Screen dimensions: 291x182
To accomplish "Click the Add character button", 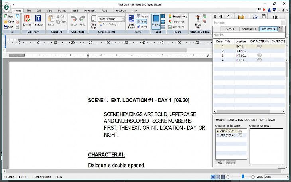I will 220,162.
